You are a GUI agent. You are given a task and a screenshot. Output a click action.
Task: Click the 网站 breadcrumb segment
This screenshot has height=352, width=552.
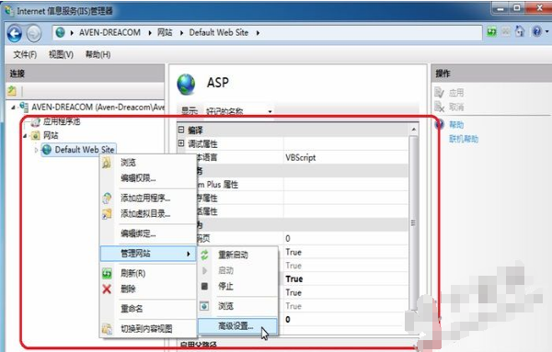[165, 33]
